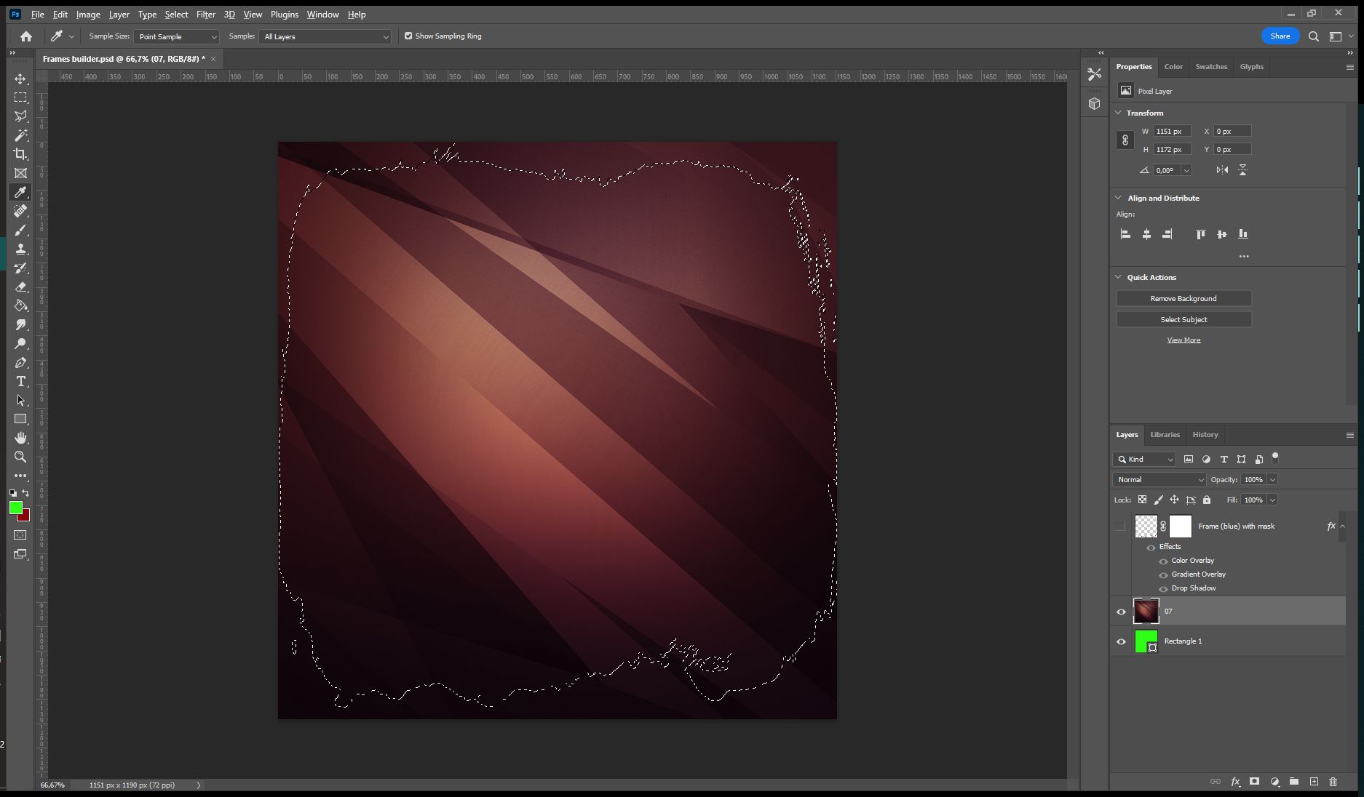The height and width of the screenshot is (797, 1364).
Task: Open the Sample Size dropdown
Action: [x=176, y=36]
